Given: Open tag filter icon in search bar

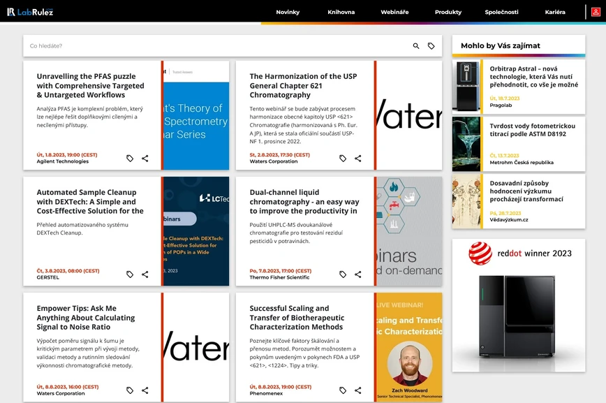Looking at the screenshot, I should pos(431,46).
